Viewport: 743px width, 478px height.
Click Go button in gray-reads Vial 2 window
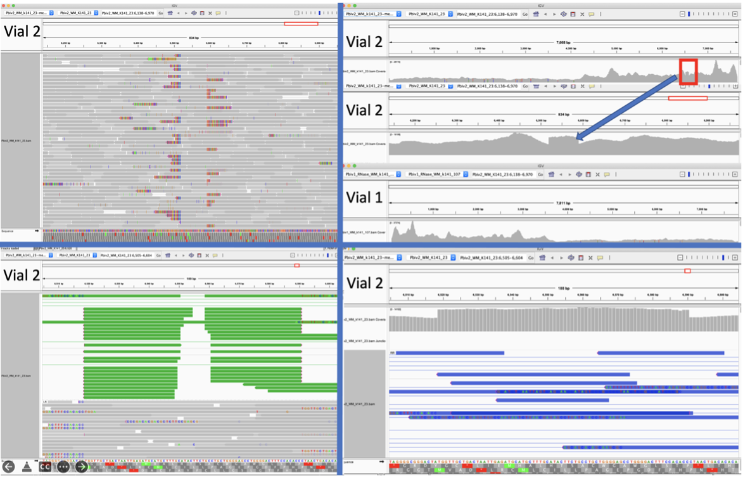pos(161,13)
